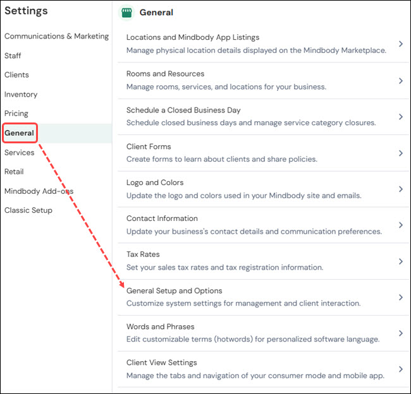This screenshot has width=411, height=394.
Task: Click the Words and Phrases arrow icon
Action: (x=401, y=333)
